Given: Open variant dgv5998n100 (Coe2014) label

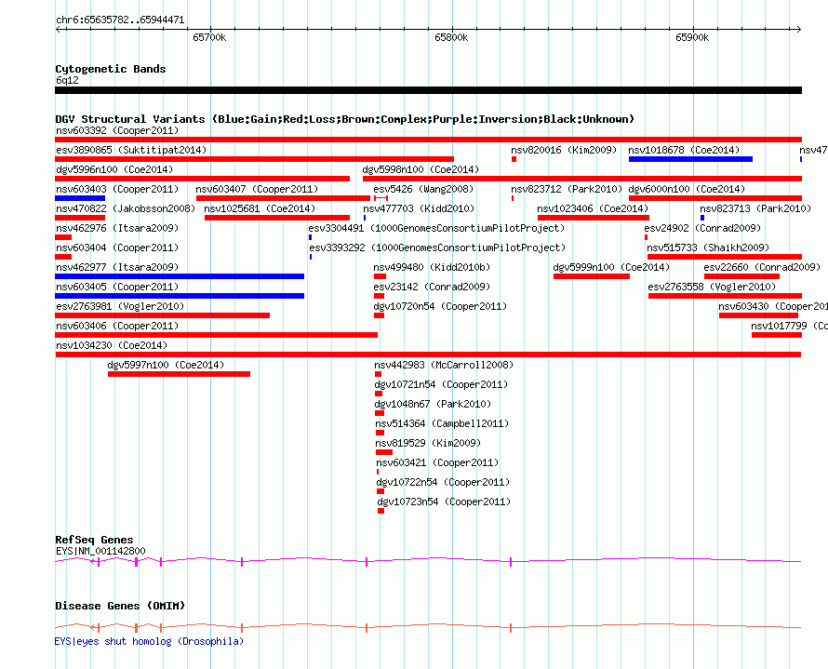Looking at the screenshot, I should 421,169.
